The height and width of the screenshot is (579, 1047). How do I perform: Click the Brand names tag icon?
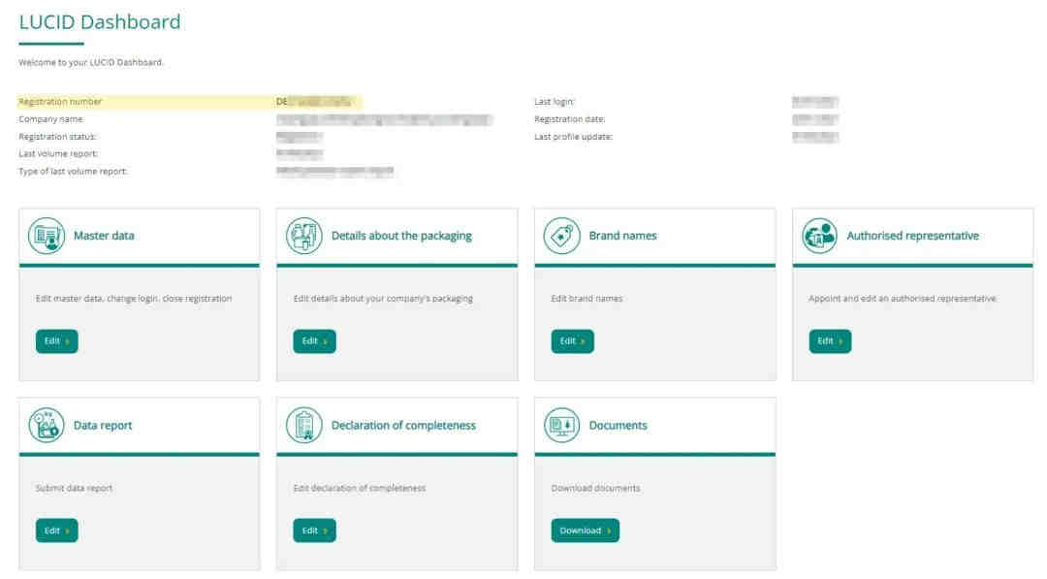(x=561, y=236)
